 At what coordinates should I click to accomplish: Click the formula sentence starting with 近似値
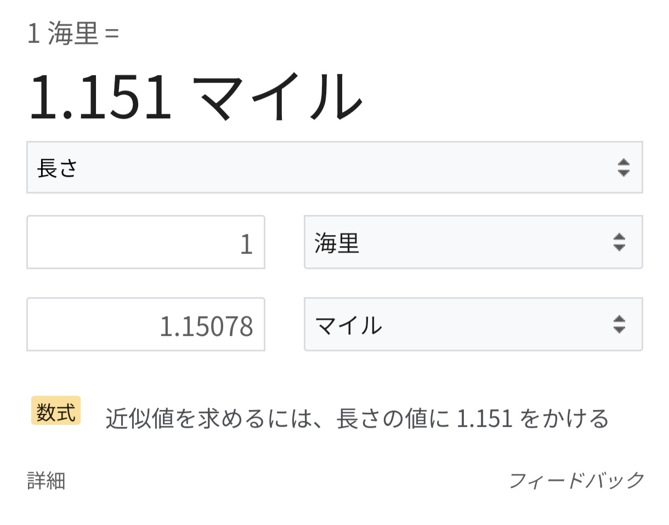point(356,419)
